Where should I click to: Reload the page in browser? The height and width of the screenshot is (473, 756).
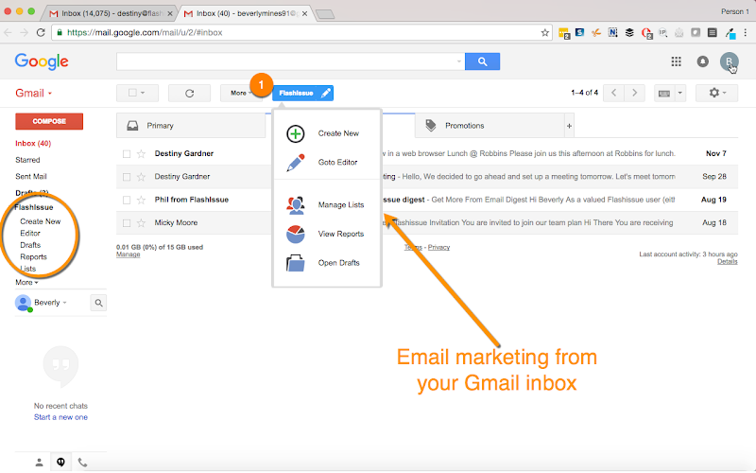coord(41,32)
